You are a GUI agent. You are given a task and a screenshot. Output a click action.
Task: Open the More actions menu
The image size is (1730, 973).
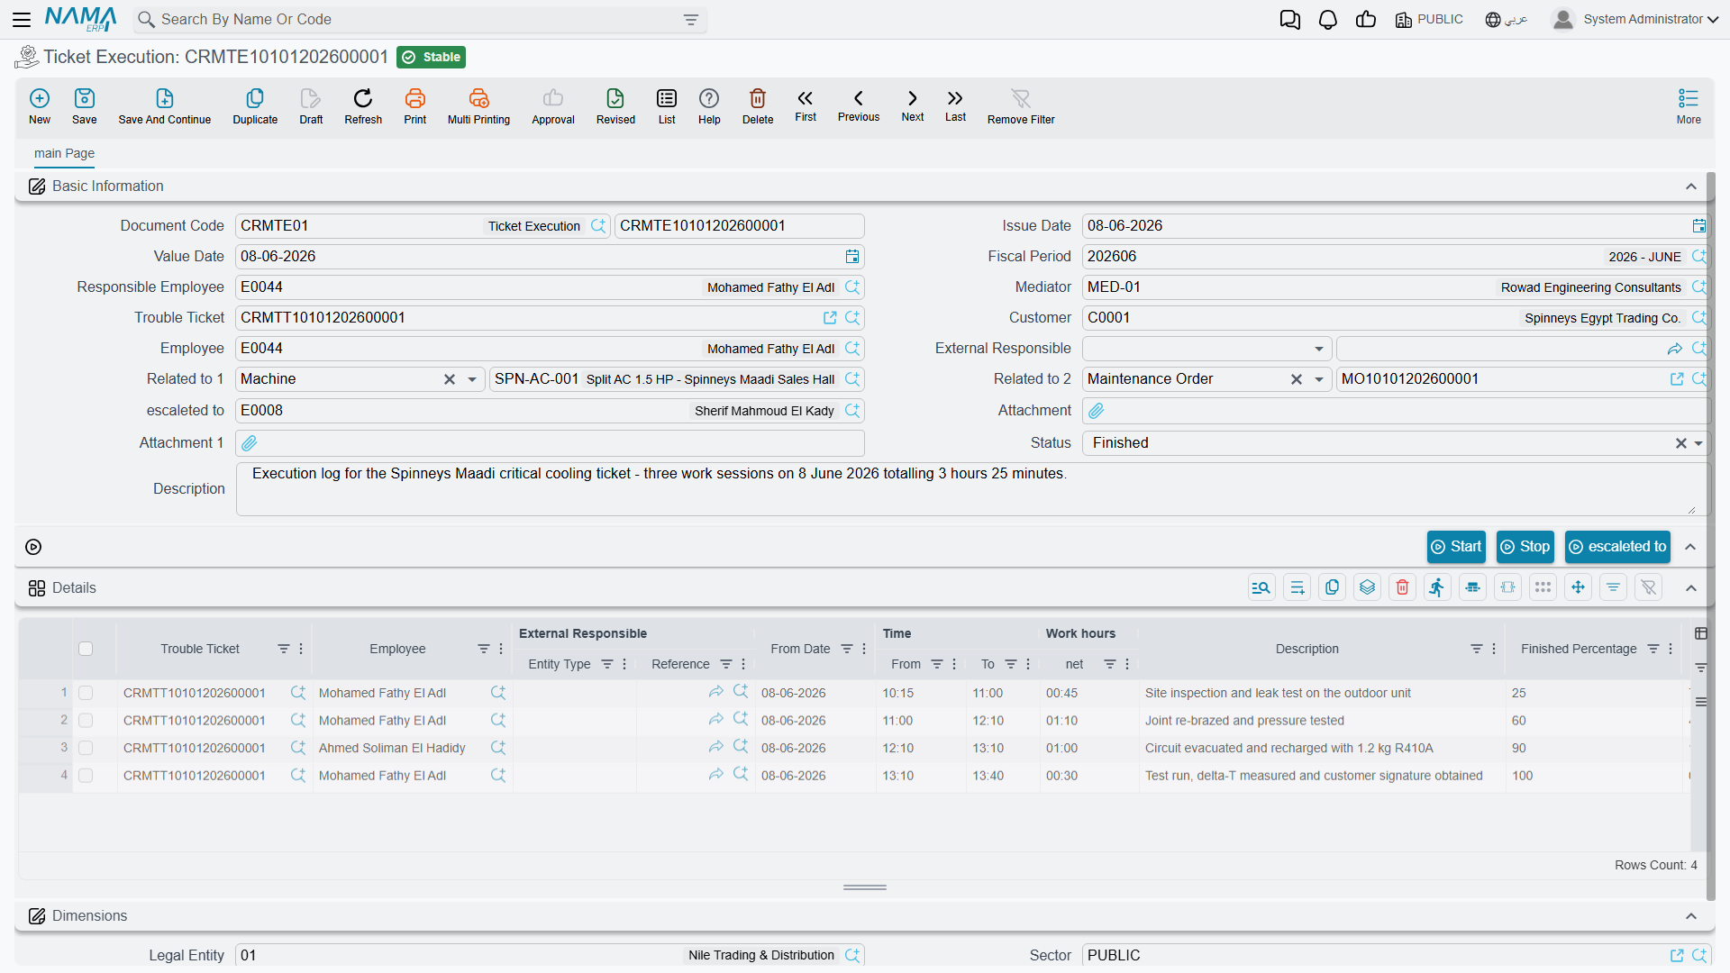(x=1689, y=106)
